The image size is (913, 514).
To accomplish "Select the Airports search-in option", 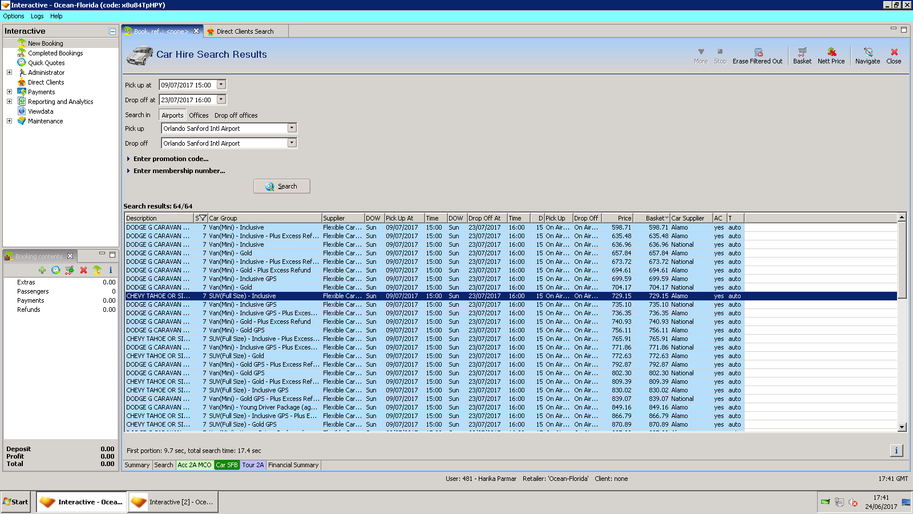I will [x=172, y=115].
